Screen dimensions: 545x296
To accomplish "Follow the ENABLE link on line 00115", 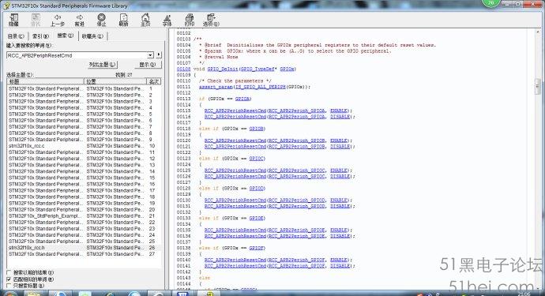I will (x=339, y=111).
